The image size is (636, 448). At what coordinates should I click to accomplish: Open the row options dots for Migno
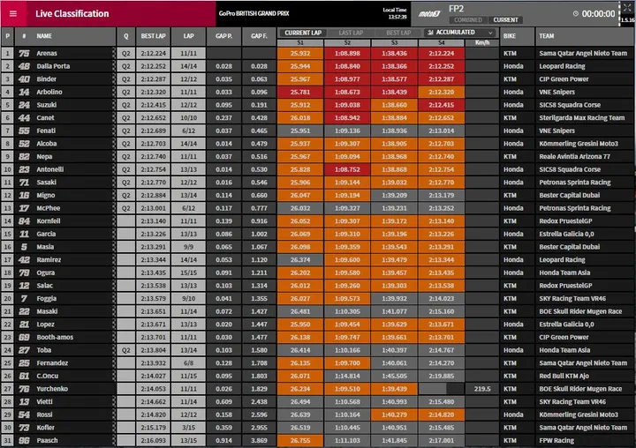point(114,195)
